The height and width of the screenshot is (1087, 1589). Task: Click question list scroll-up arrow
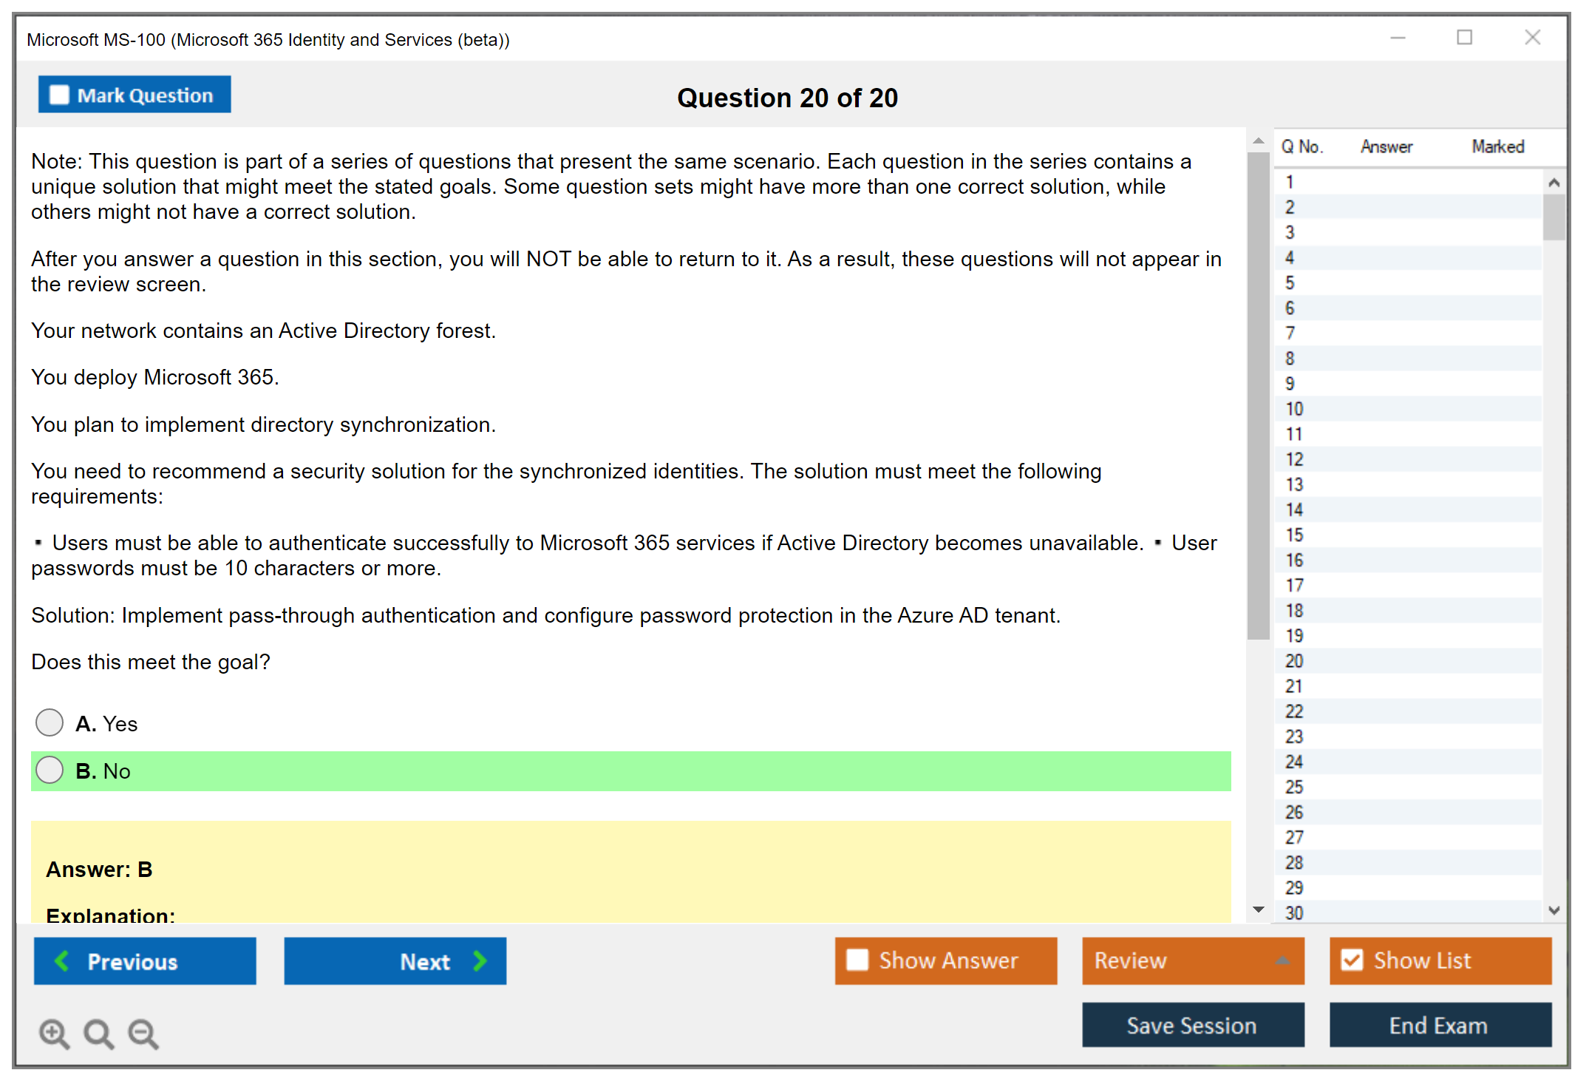[x=1554, y=183]
